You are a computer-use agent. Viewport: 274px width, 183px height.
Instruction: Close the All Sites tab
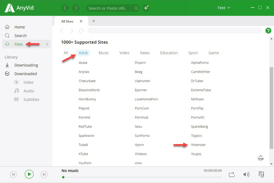pyautogui.click(x=81, y=21)
